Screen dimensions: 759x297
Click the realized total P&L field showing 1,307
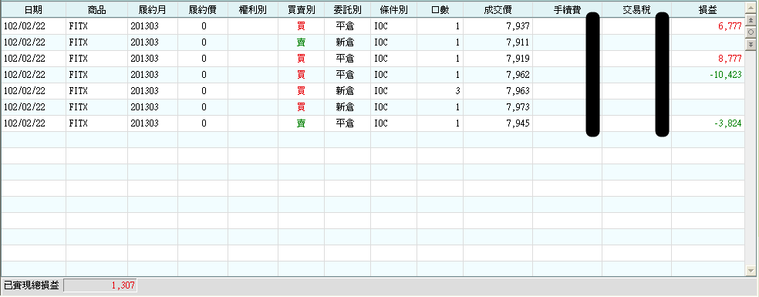(x=100, y=285)
